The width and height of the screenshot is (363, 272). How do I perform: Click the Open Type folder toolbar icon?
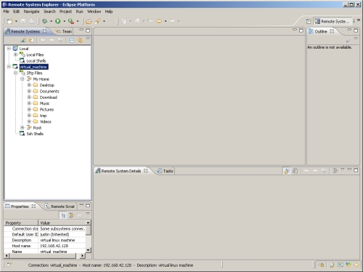pyautogui.click(x=89, y=21)
